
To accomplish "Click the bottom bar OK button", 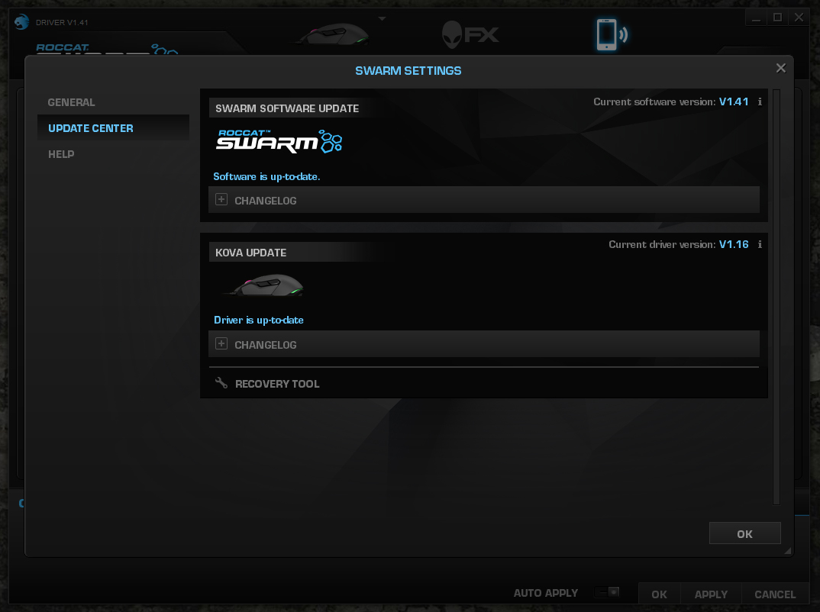I will 659,594.
